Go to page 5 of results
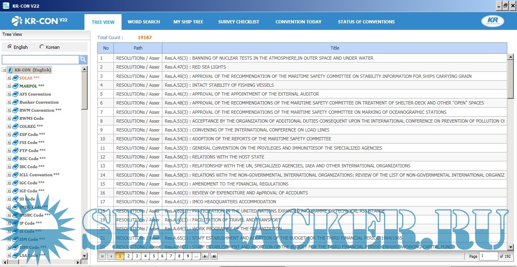 154,256
